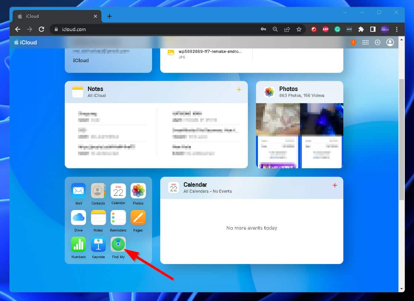Open Photos in the app grid
The width and height of the screenshot is (414, 301).
138,190
